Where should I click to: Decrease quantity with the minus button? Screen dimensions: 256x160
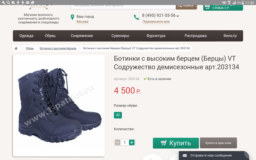click(118, 142)
